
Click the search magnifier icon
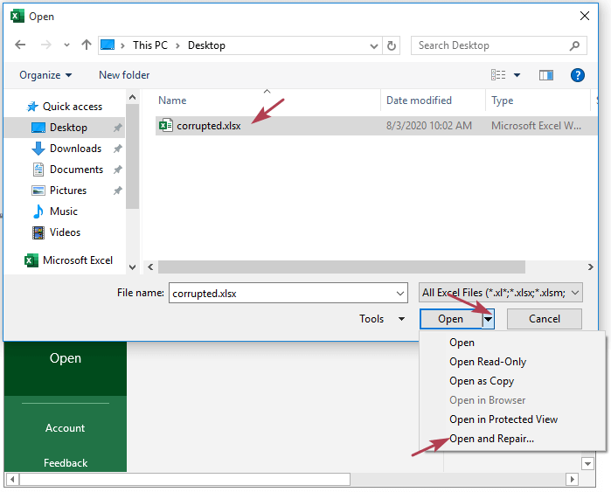pyautogui.click(x=574, y=45)
